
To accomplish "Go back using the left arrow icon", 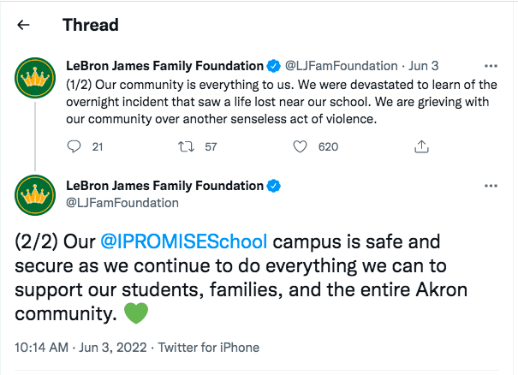I will 23,25.
